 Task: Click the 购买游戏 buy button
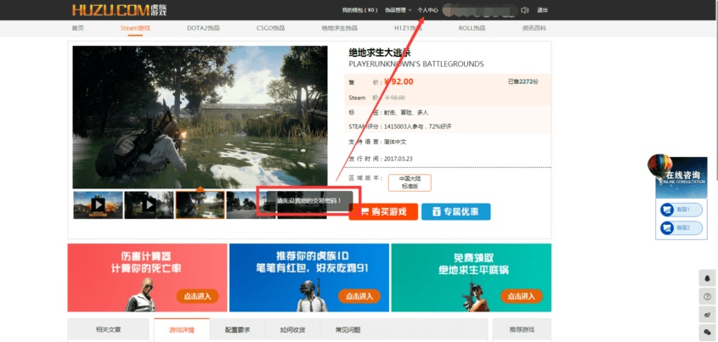(383, 211)
